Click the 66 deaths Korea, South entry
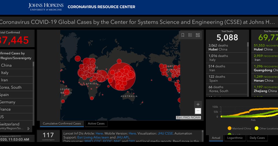 pyautogui.click(x=227, y=89)
